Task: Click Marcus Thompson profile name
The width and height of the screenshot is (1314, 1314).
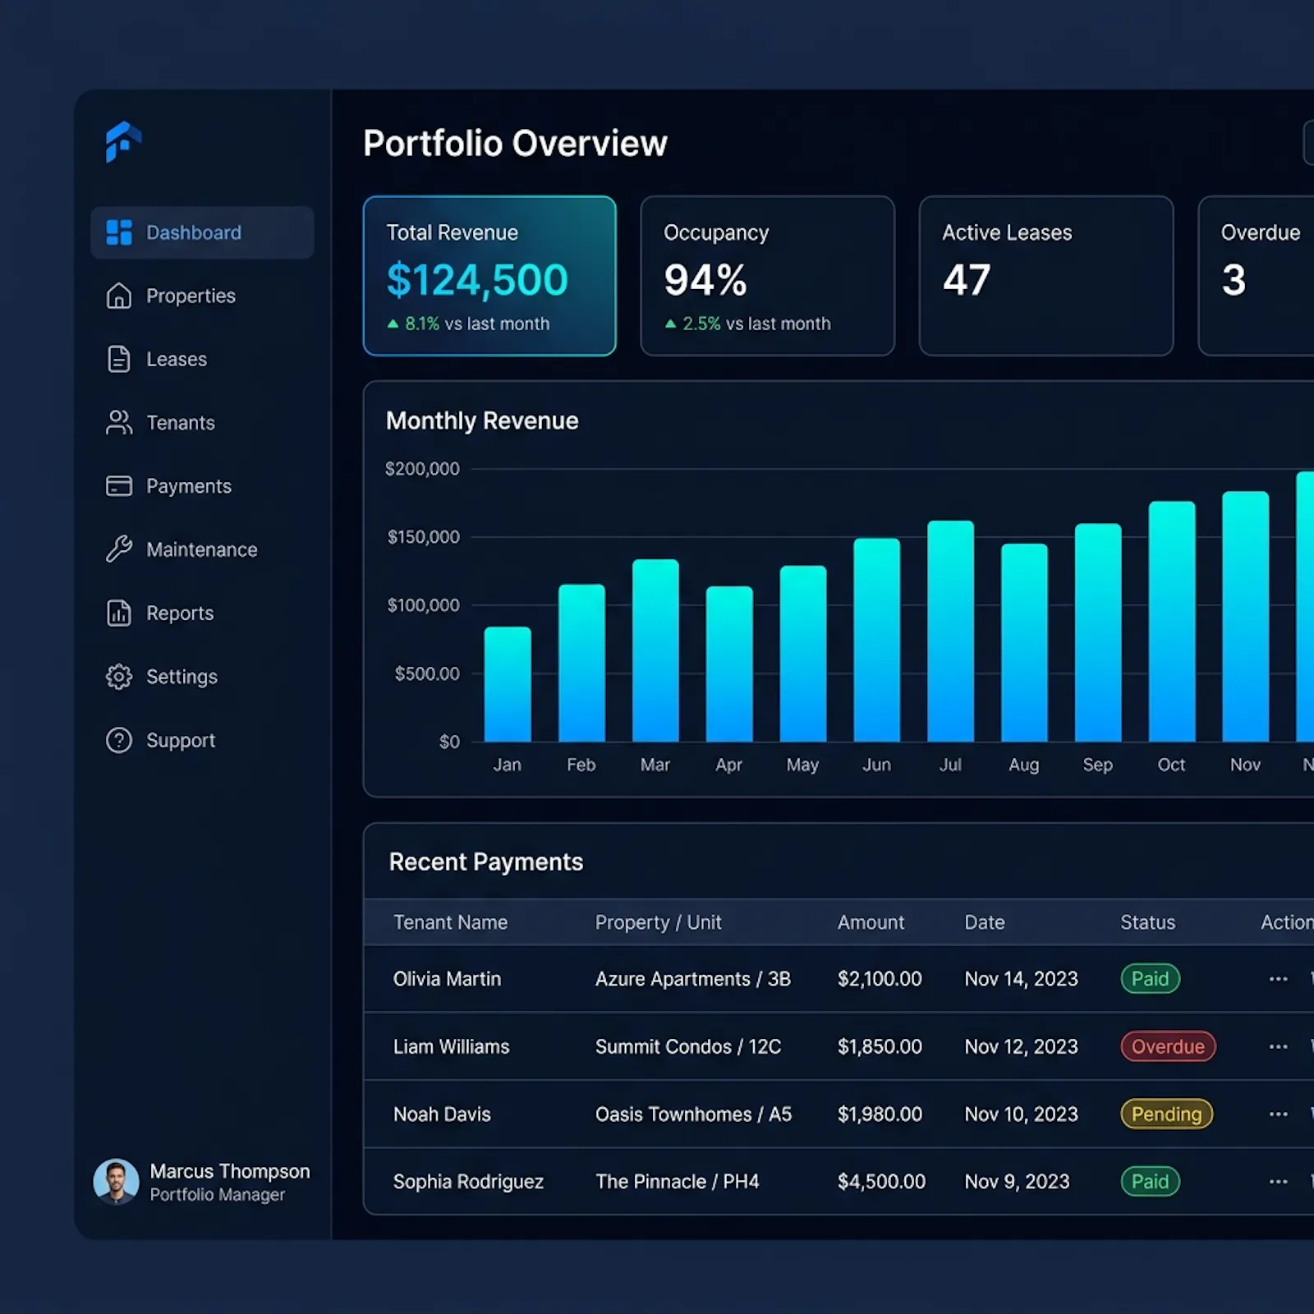Action: tap(230, 1171)
